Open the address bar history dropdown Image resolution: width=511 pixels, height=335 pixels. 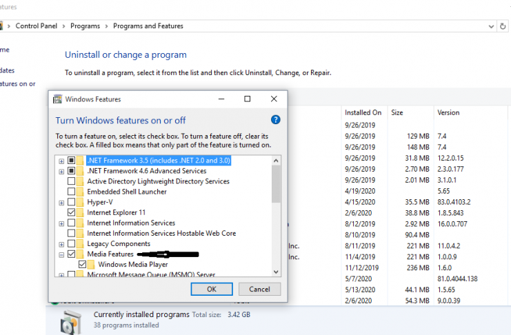[491, 26]
